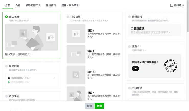Click the black Get button
The width and height of the screenshot is (189, 111).
135,68
